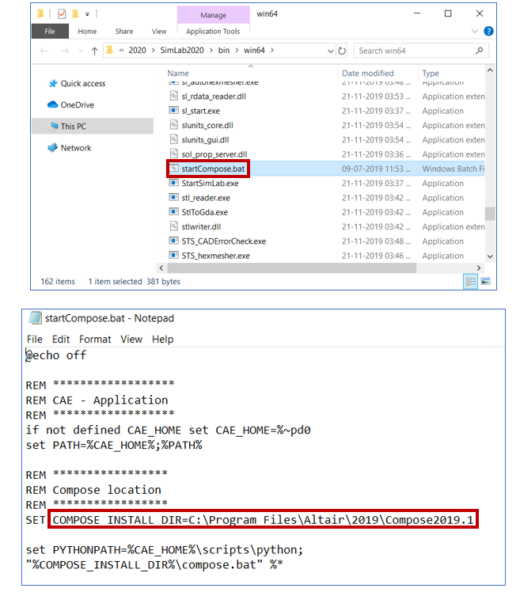520x592 pixels.
Task: Switch to the Home ribbon tab
Action: tap(87, 32)
